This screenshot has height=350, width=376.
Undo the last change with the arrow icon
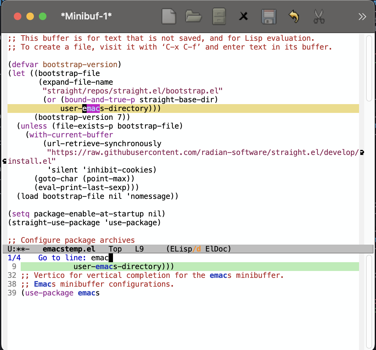[x=294, y=17]
